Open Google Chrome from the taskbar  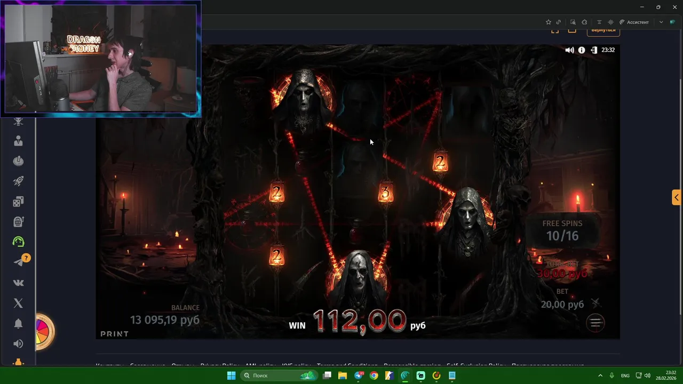374,375
